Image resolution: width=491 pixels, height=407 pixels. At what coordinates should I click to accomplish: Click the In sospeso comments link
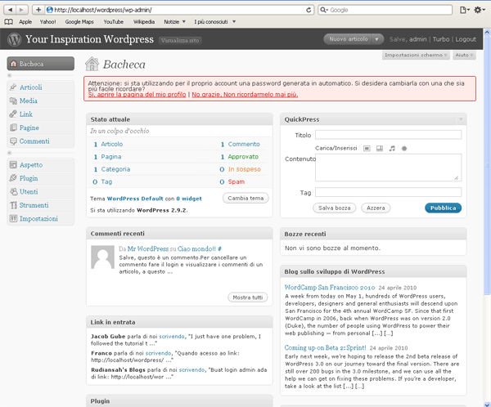pyautogui.click(x=244, y=169)
